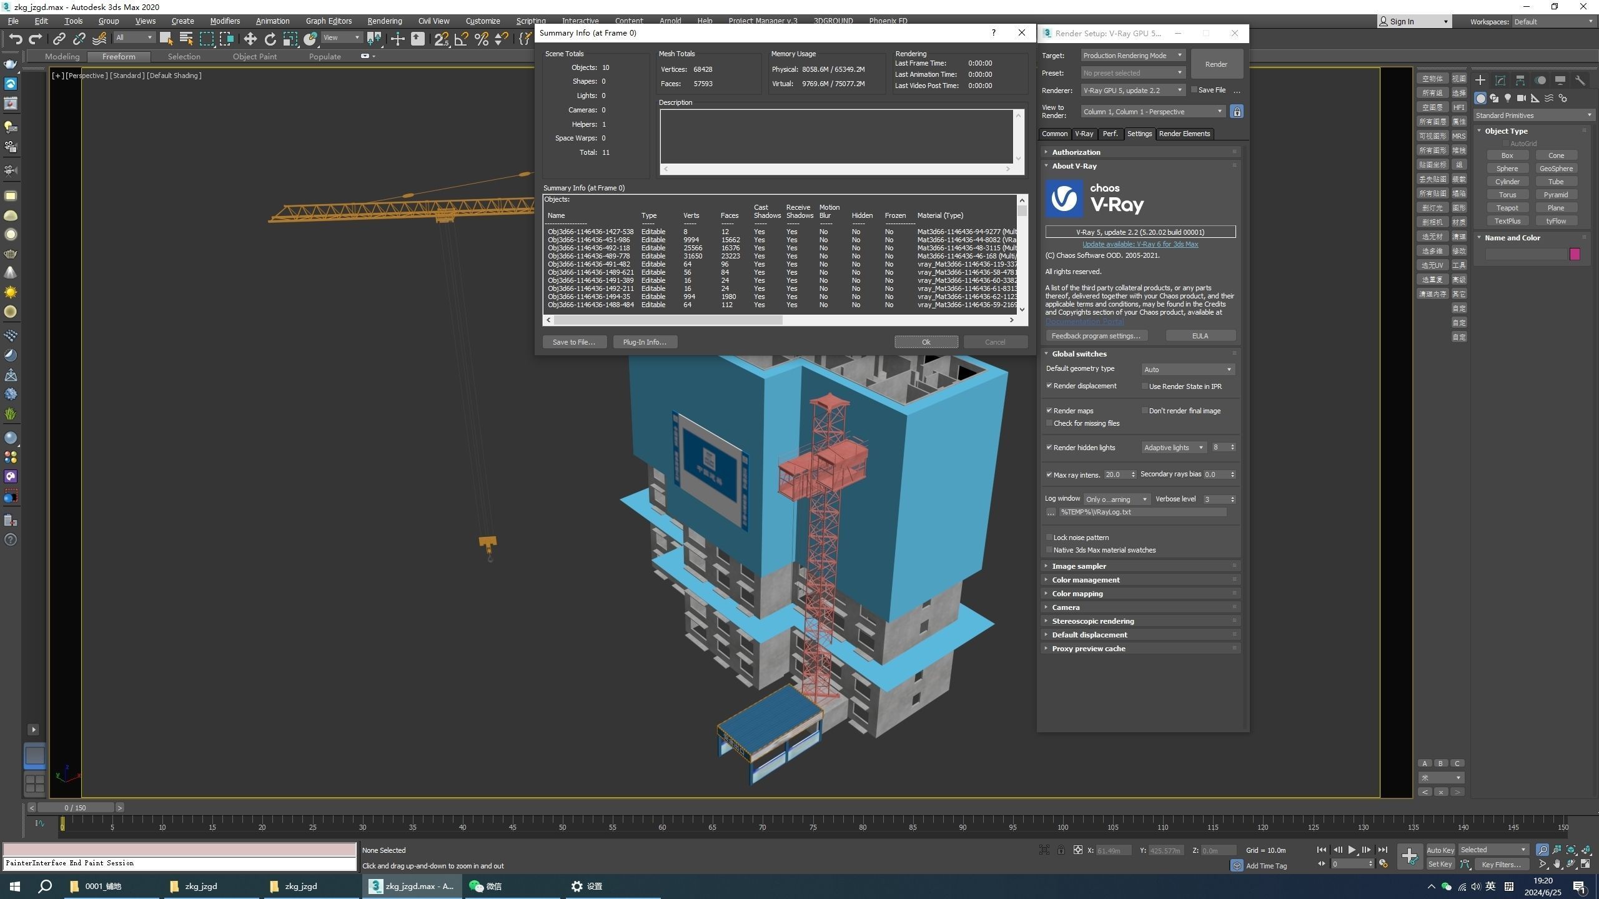Toggle the Save File checkbox
This screenshot has width=1599, height=899.
1194,90
